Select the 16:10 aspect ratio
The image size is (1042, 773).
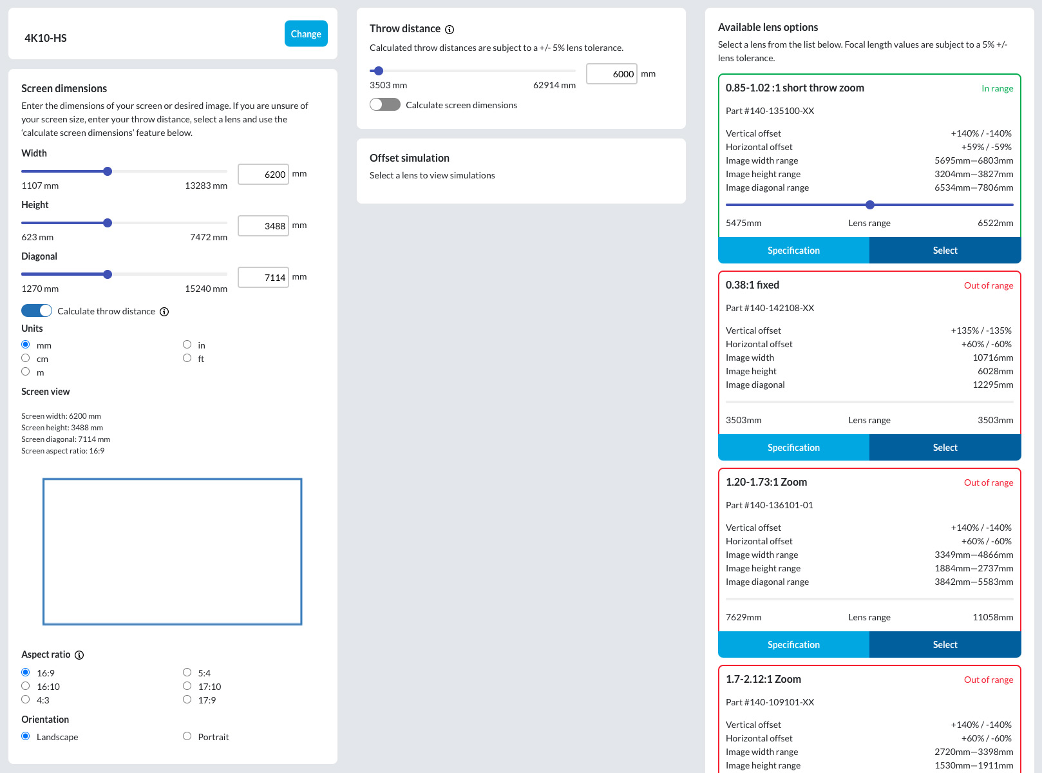[x=26, y=686]
